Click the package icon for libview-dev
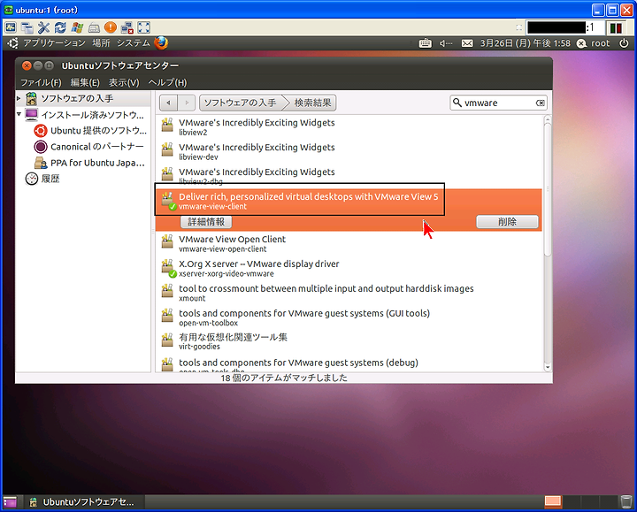The height and width of the screenshot is (512, 637). click(167, 149)
